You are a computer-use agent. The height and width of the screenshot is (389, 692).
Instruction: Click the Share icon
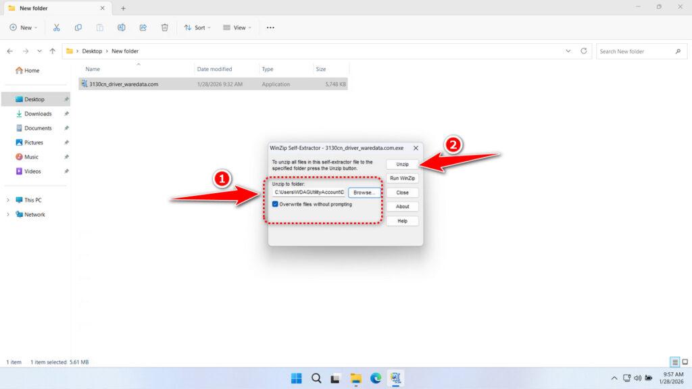(143, 27)
